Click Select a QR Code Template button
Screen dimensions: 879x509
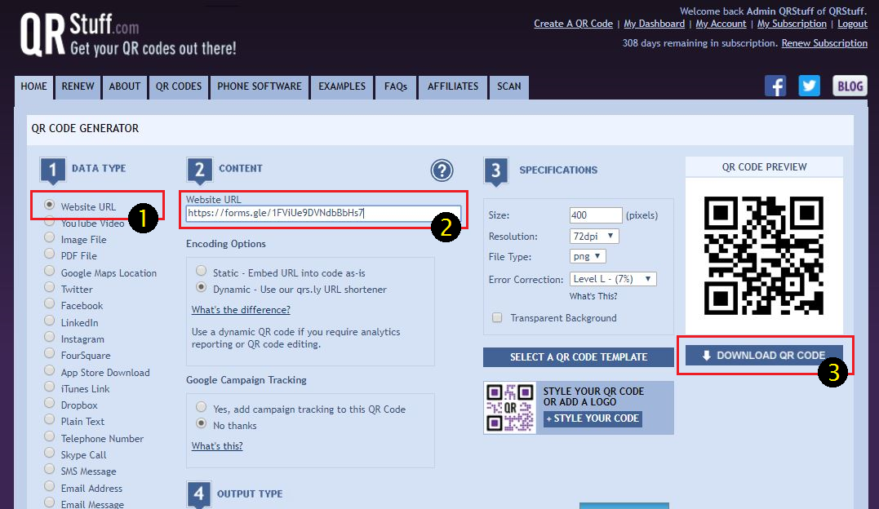[x=579, y=357]
